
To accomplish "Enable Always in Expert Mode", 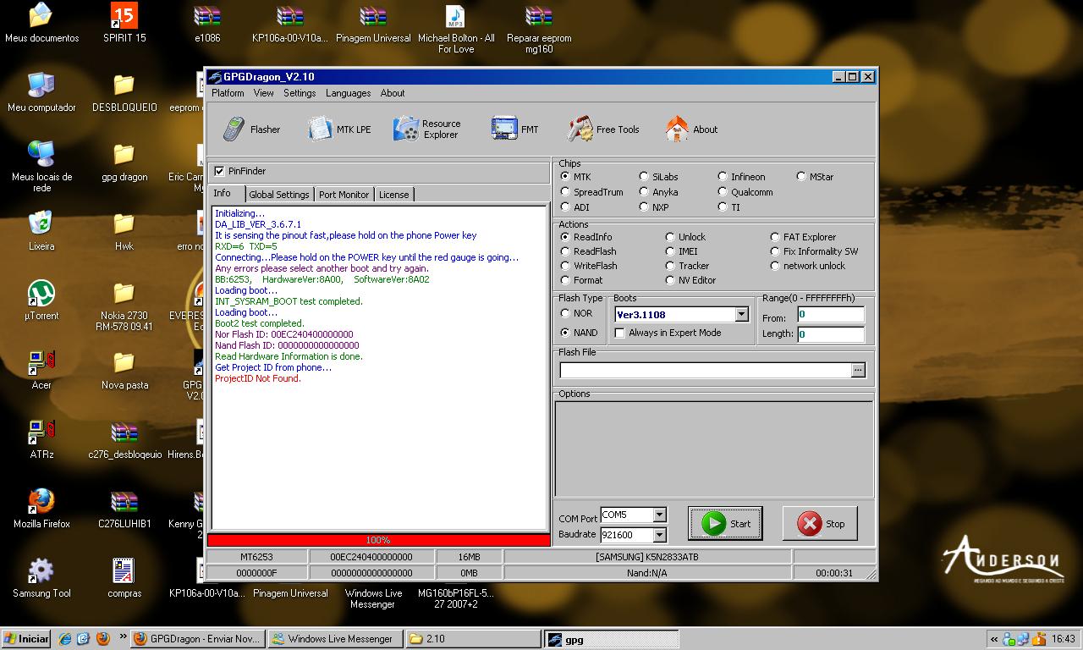I will (620, 333).
